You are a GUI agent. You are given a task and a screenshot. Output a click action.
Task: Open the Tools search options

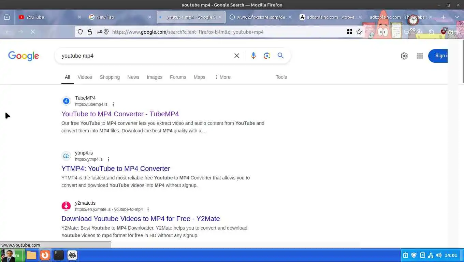click(x=281, y=77)
